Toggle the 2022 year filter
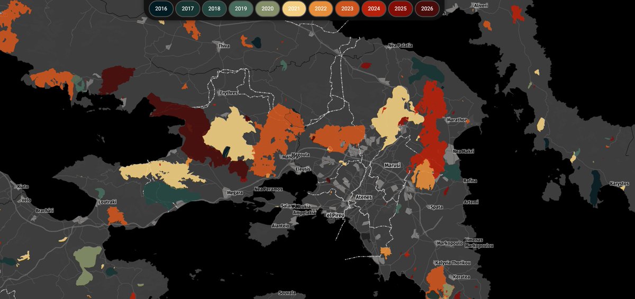 pyautogui.click(x=321, y=8)
